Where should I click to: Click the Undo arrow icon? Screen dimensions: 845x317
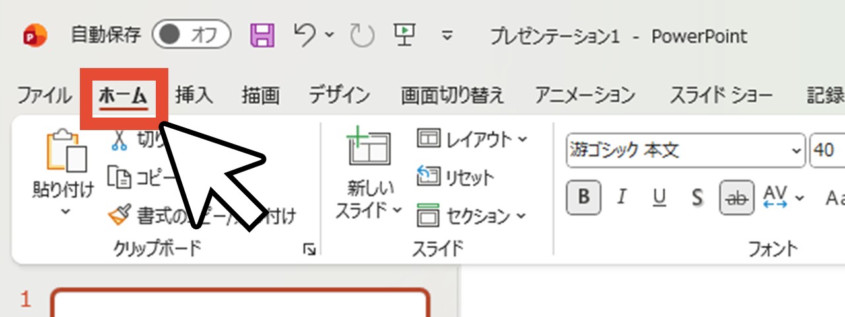point(305,34)
